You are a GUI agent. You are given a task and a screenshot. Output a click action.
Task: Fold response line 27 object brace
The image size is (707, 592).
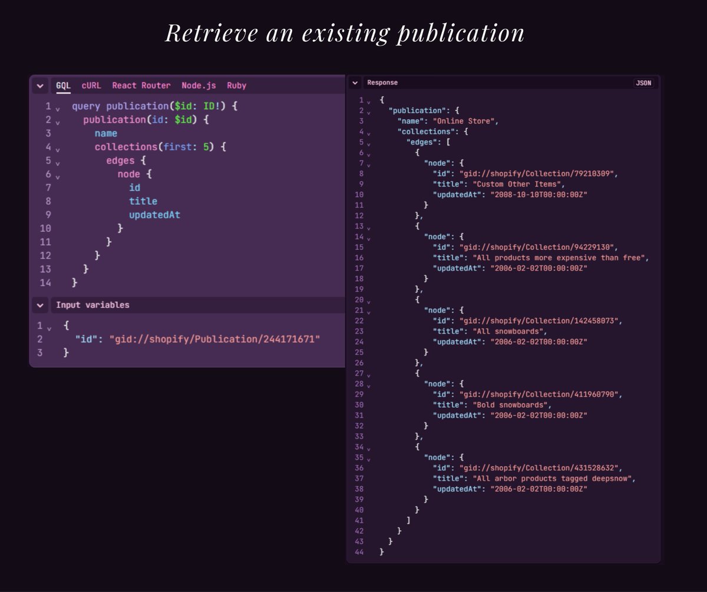369,375
